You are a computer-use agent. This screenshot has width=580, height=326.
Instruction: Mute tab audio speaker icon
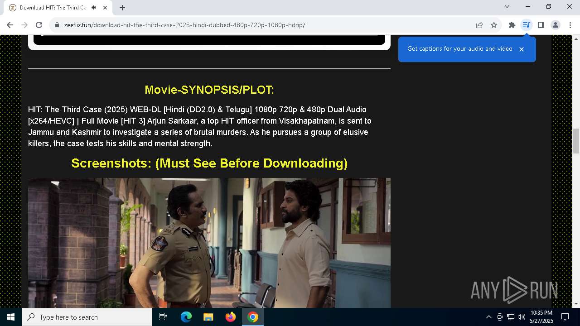[x=94, y=8]
